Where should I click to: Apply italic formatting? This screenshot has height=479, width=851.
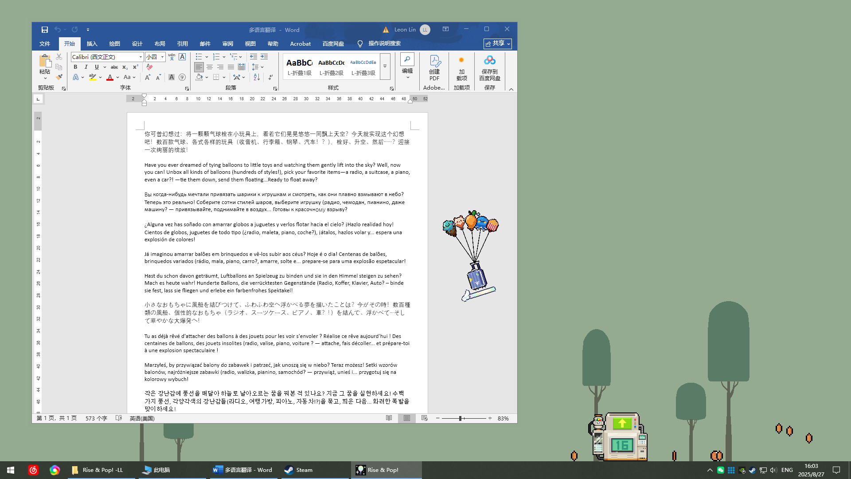tap(86, 67)
